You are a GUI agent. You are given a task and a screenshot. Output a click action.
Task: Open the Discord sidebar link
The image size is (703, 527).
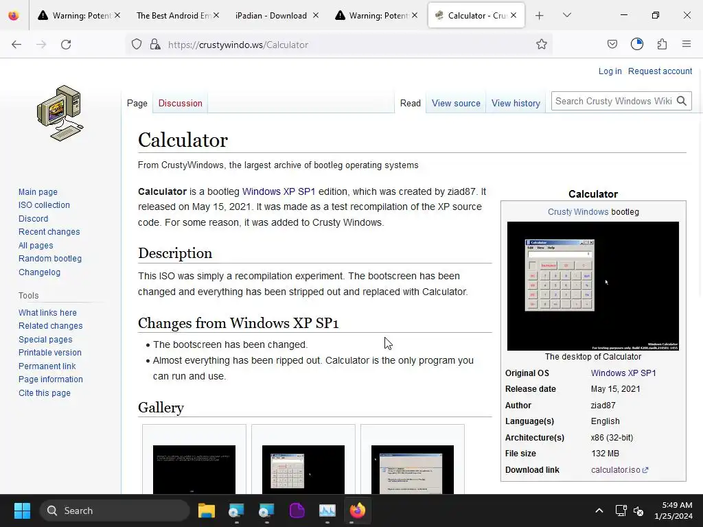(x=33, y=219)
